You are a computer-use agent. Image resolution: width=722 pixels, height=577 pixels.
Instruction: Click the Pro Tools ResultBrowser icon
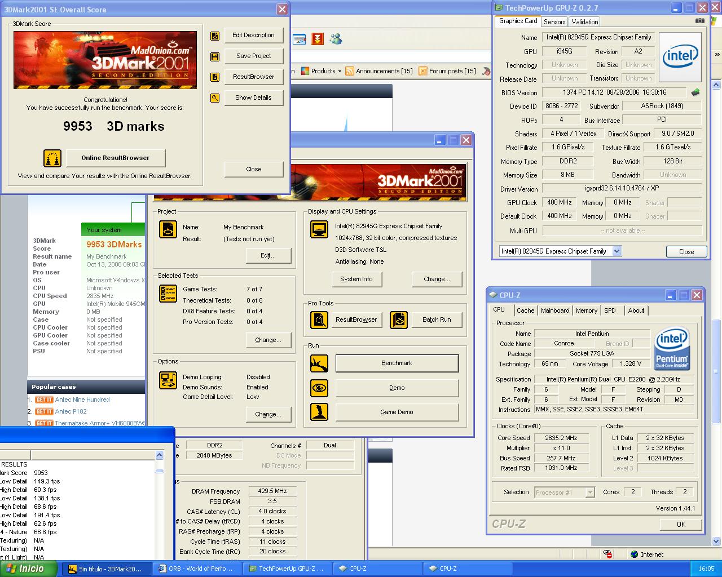click(x=319, y=319)
